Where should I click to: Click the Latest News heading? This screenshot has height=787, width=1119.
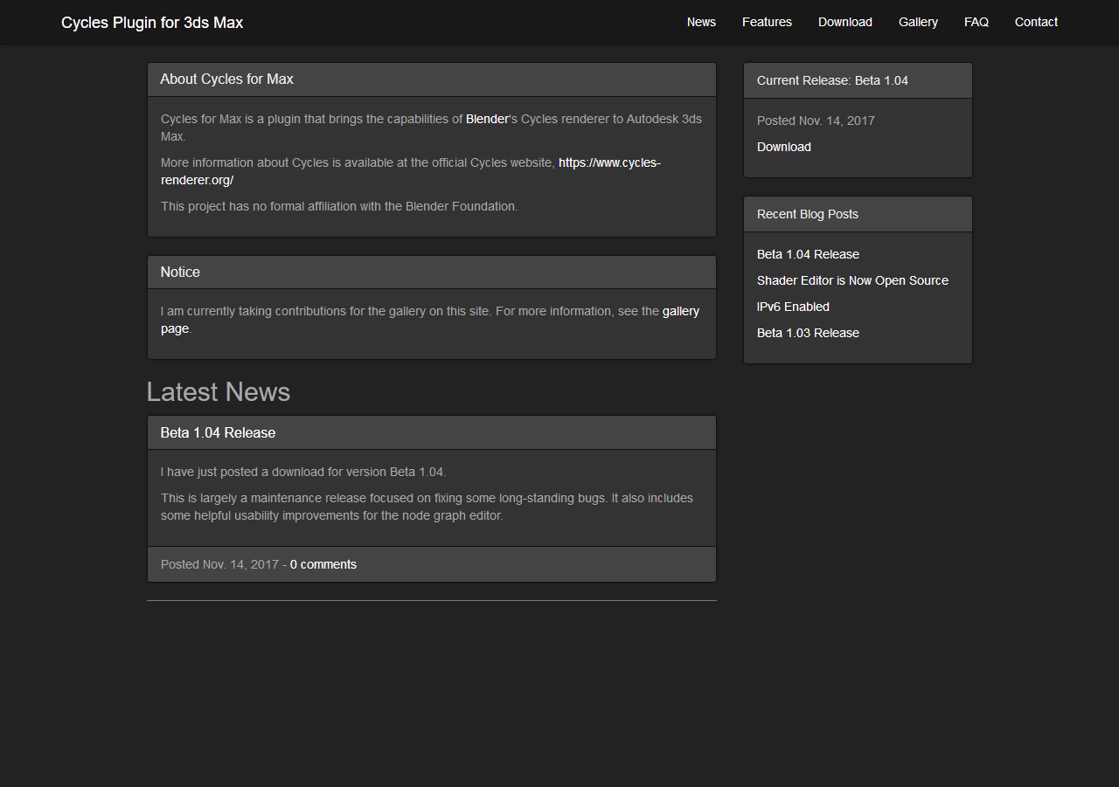(219, 392)
